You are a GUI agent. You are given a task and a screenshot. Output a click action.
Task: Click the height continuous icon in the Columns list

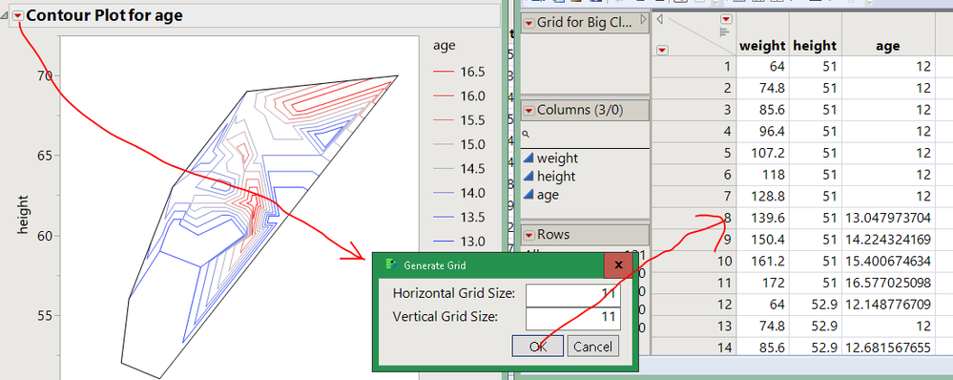528,177
